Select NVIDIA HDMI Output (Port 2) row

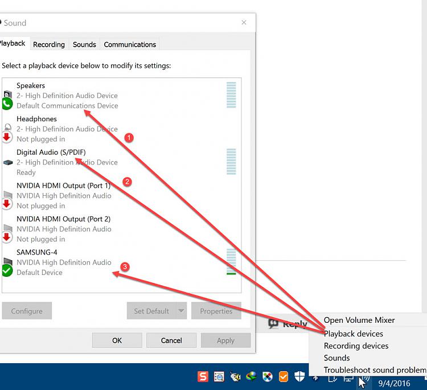[121, 229]
